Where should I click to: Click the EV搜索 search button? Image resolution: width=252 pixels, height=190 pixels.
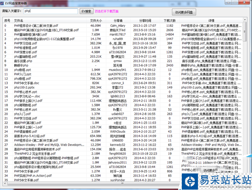point(86,12)
